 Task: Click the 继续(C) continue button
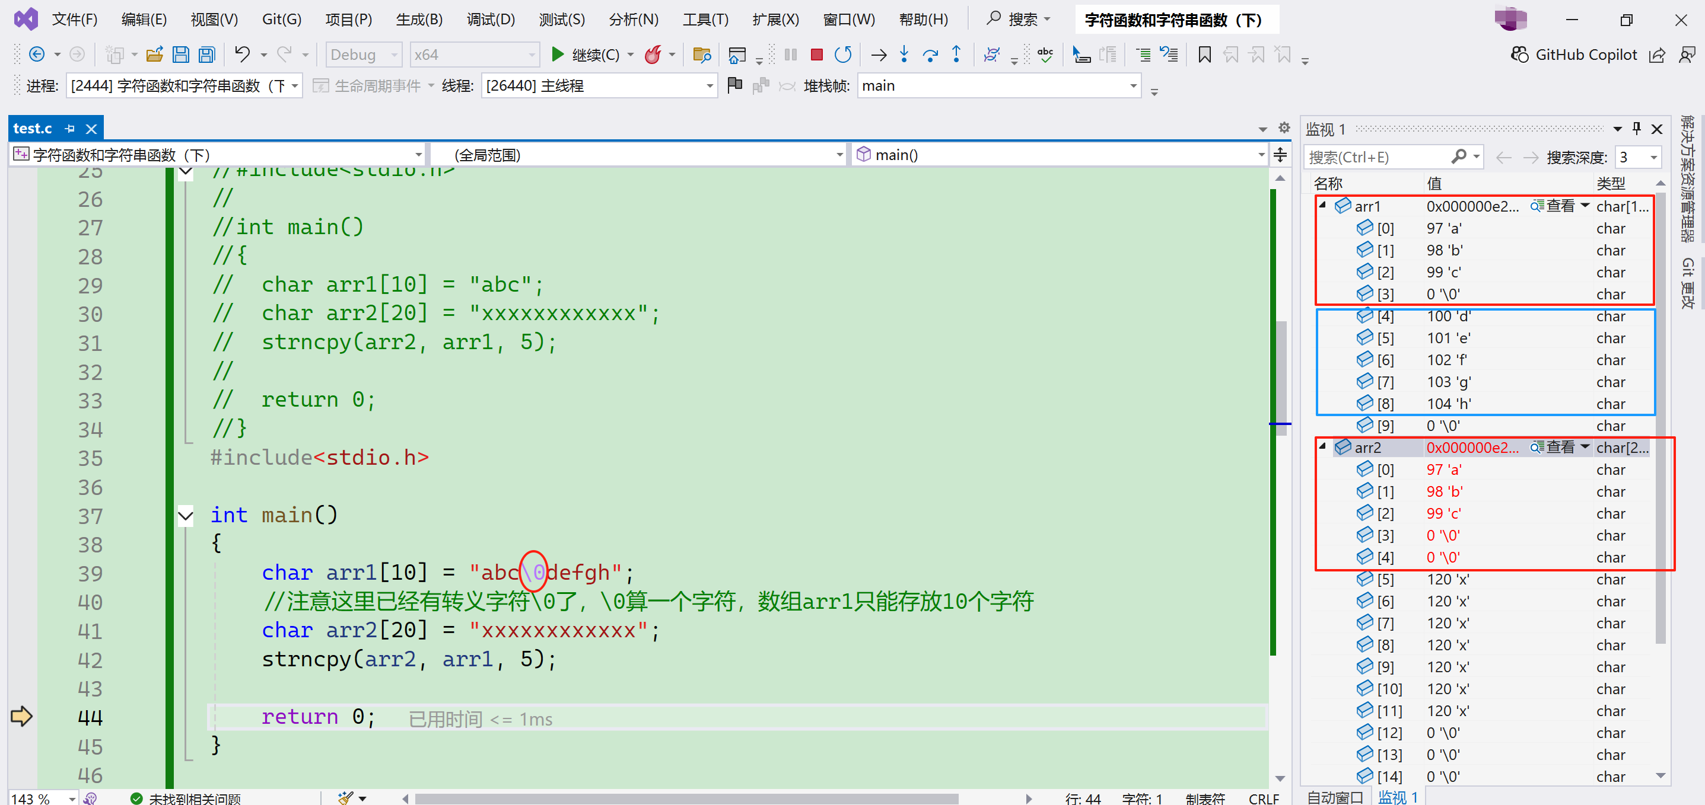pyautogui.click(x=586, y=55)
